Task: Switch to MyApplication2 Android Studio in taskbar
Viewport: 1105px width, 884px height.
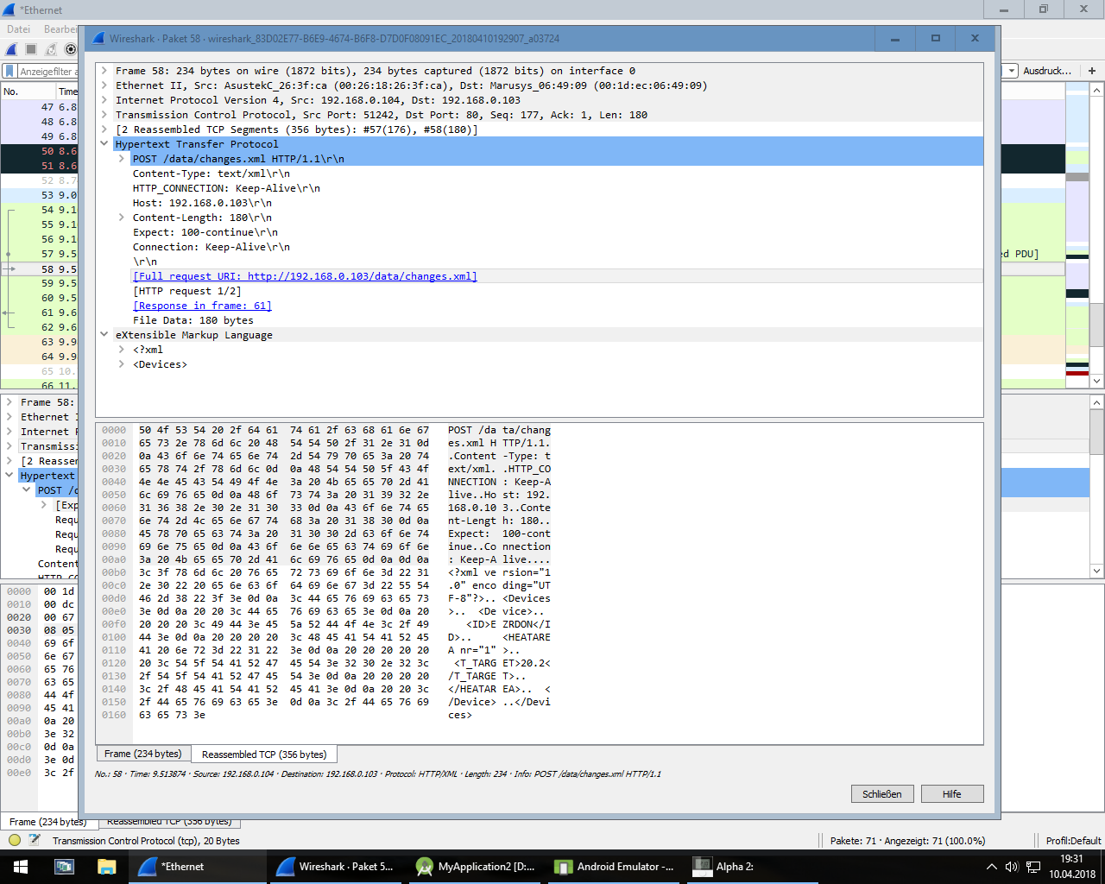Action: [476, 867]
